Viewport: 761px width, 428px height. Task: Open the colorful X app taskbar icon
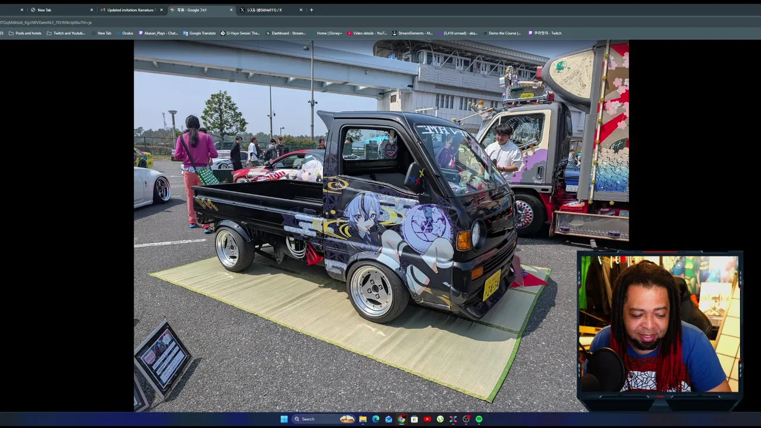pyautogui.click(x=453, y=419)
